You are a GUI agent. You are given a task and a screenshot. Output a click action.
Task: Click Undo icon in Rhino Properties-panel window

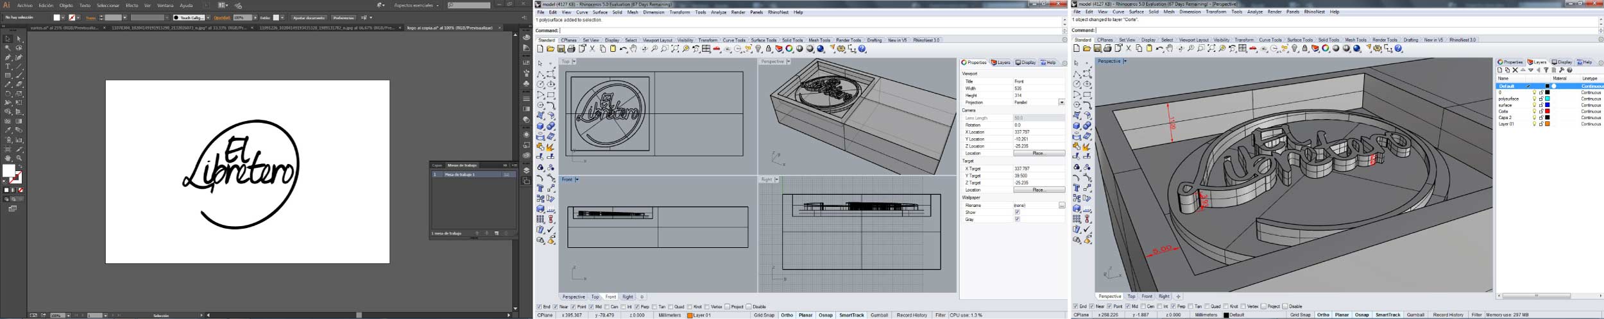[x=623, y=49]
